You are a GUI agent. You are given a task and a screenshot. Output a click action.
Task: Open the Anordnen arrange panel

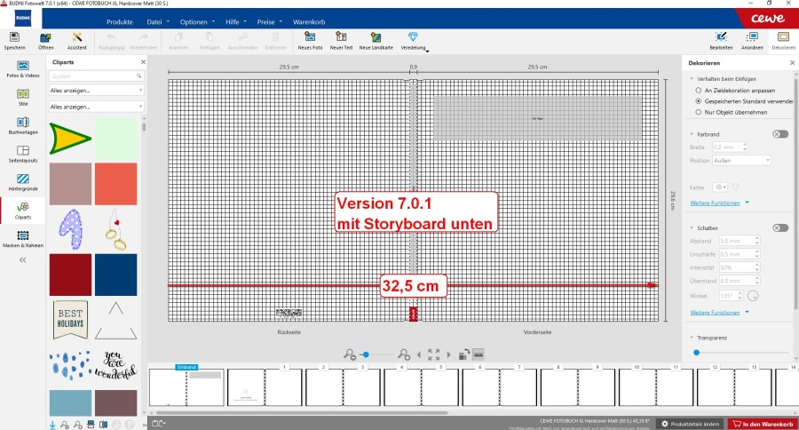point(752,40)
